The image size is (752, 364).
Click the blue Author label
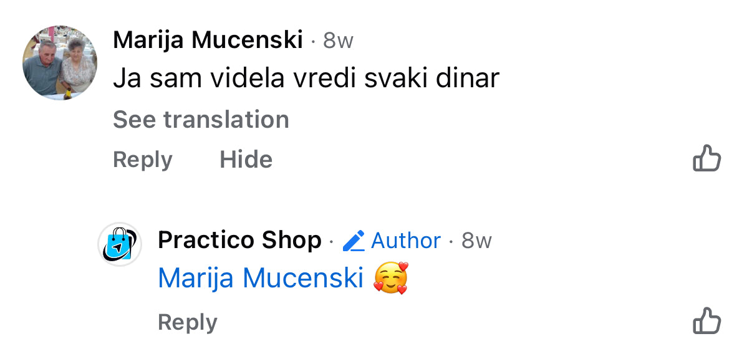[406, 241]
